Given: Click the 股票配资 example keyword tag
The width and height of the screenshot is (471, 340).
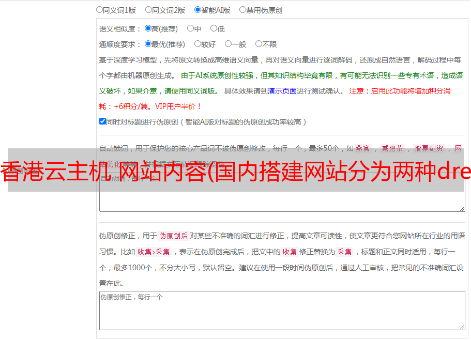Looking at the screenshot, I should tap(429, 148).
